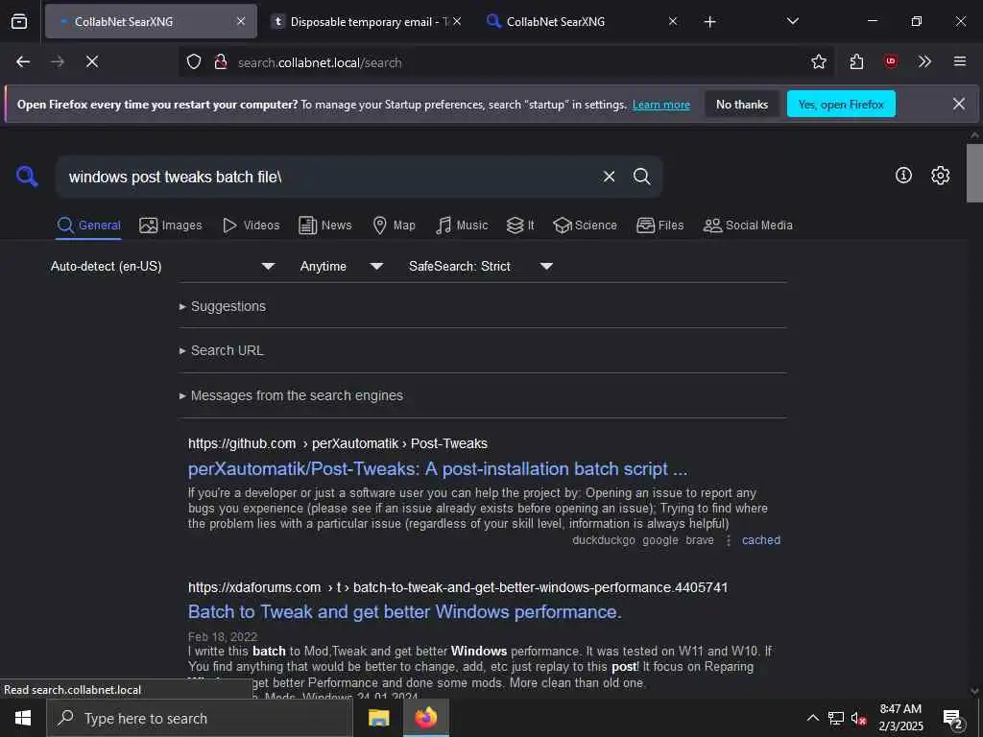
Task: Select the News category tab
Action: tap(325, 226)
